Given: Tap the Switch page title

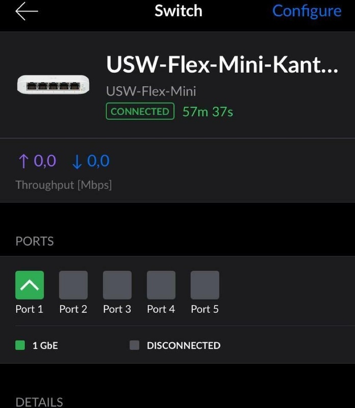Looking at the screenshot, I should [179, 11].
